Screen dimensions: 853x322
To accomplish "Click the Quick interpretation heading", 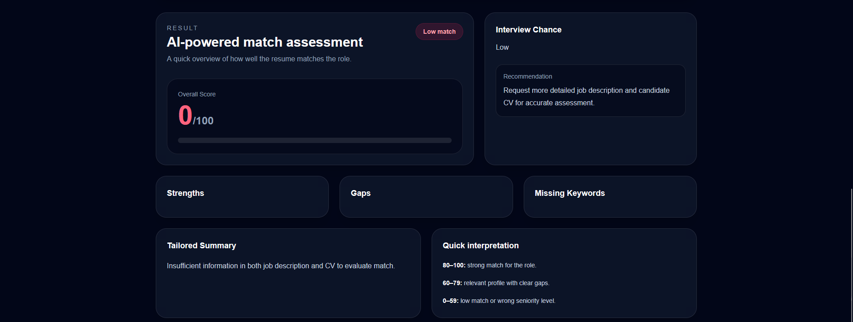I will pyautogui.click(x=481, y=245).
